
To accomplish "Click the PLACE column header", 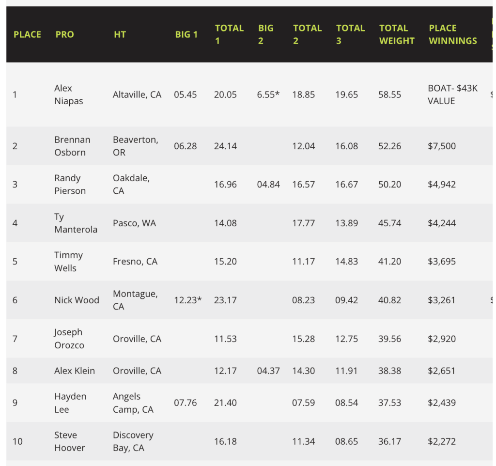I will 27,34.
